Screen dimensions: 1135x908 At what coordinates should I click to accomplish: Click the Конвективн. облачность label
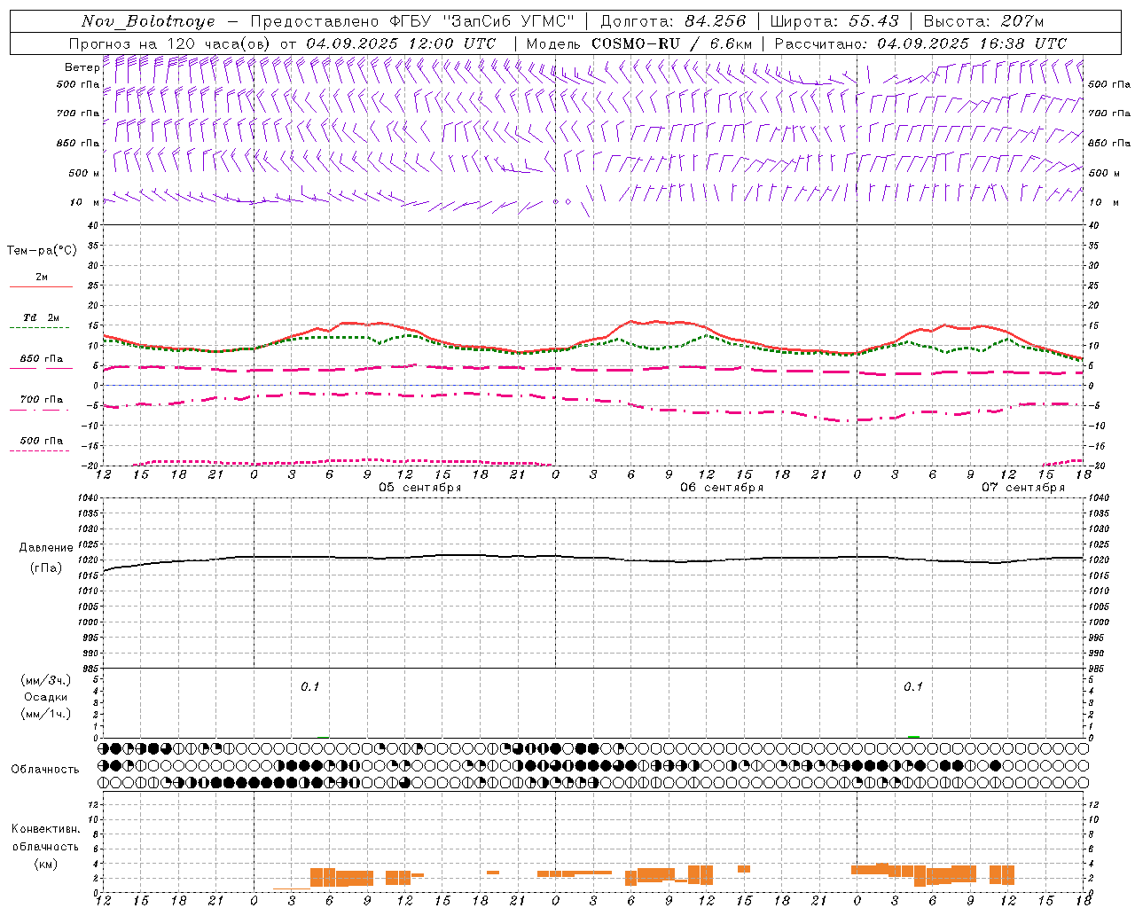point(45,838)
